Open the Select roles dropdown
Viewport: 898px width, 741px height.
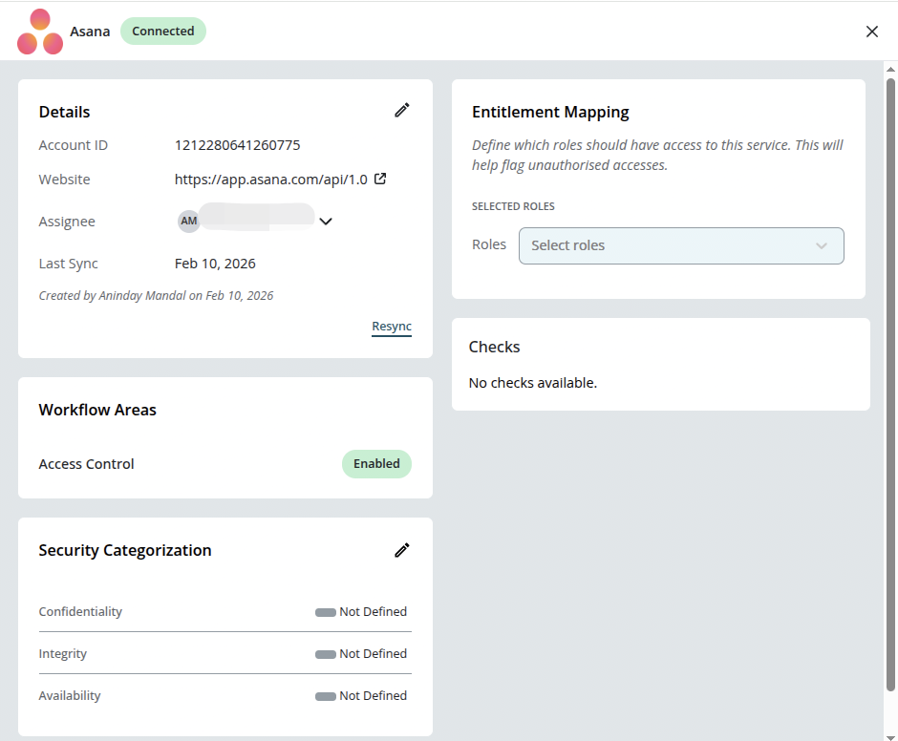(x=681, y=245)
